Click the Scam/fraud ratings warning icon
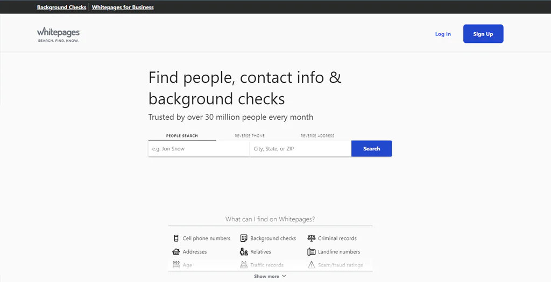Viewport: 551px width, 282px height. 312,265
